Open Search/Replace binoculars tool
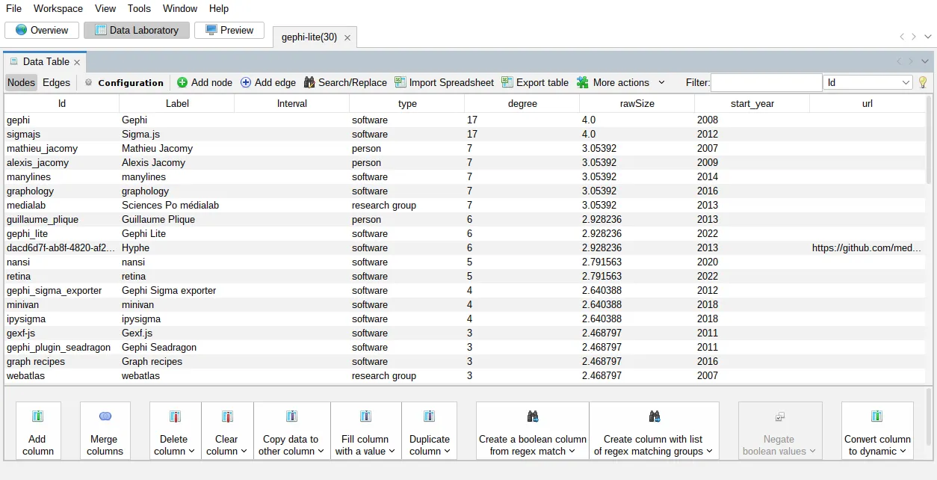The width and height of the screenshot is (937, 480). [309, 83]
